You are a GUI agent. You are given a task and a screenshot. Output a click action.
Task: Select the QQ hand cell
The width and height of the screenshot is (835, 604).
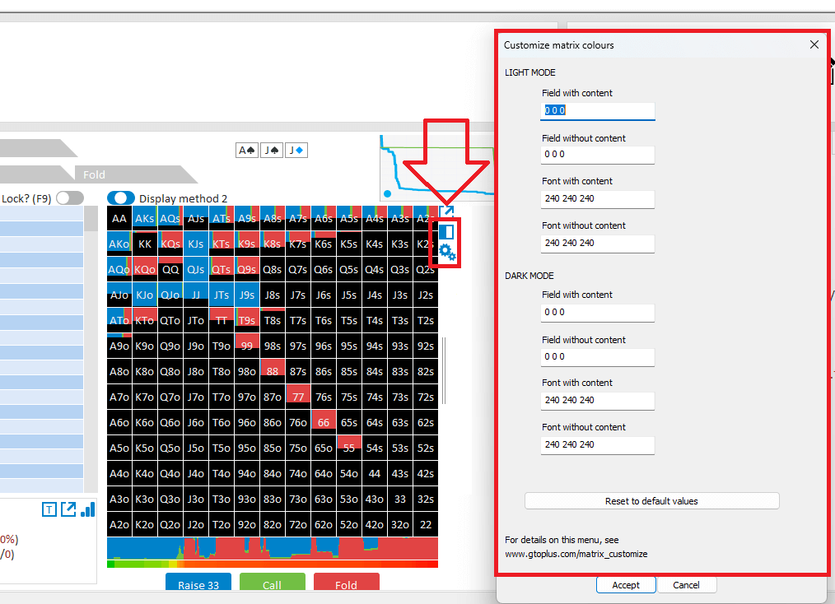tap(170, 269)
